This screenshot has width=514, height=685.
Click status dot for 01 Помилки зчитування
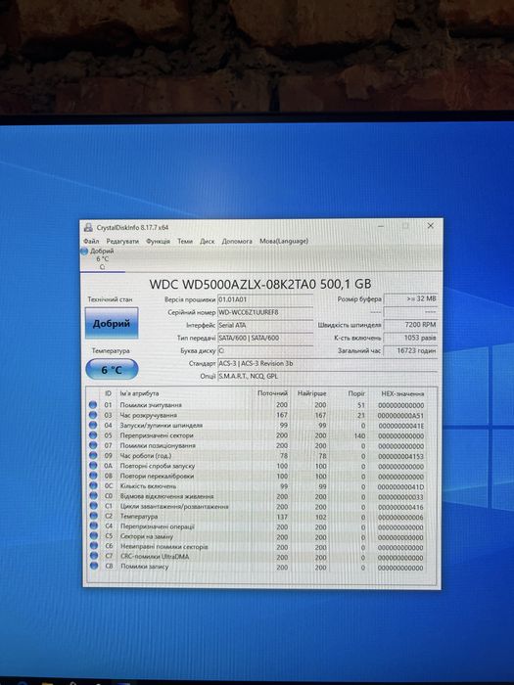coord(93,405)
